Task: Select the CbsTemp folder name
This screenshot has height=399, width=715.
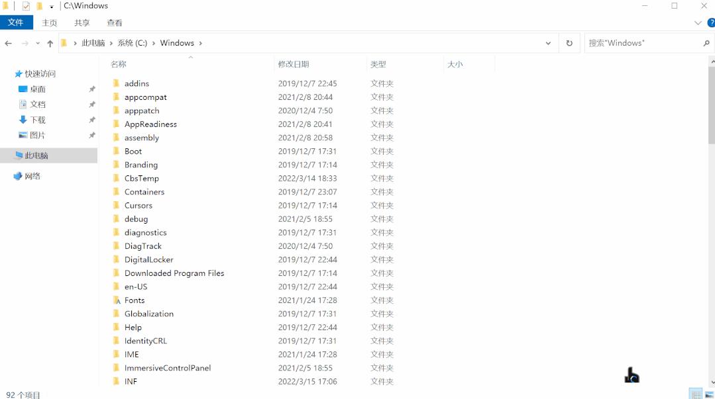Action: pos(142,179)
